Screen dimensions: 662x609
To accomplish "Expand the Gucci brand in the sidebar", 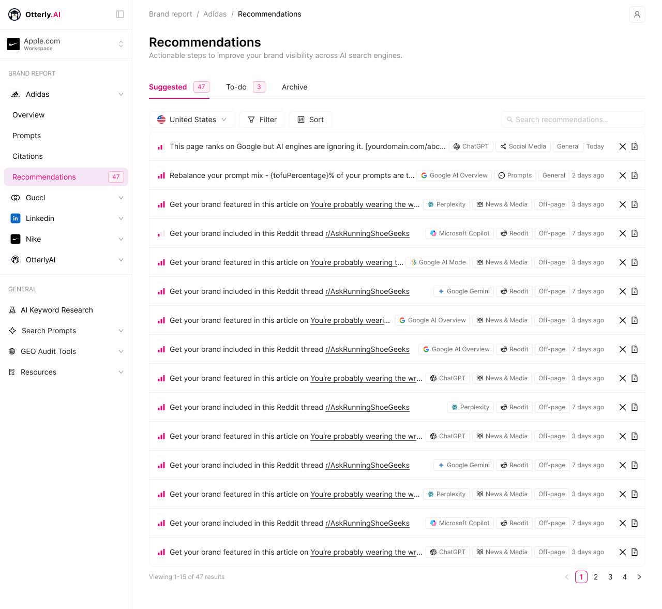I will point(121,198).
